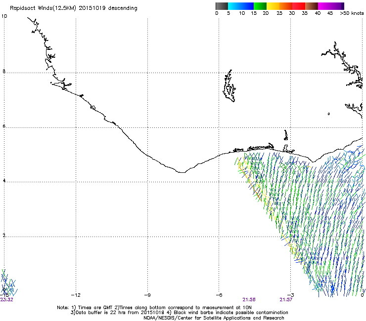Screen dimensions: 366x321
Task: Click the '-9' longitude axis label
Action: (x=147, y=295)
